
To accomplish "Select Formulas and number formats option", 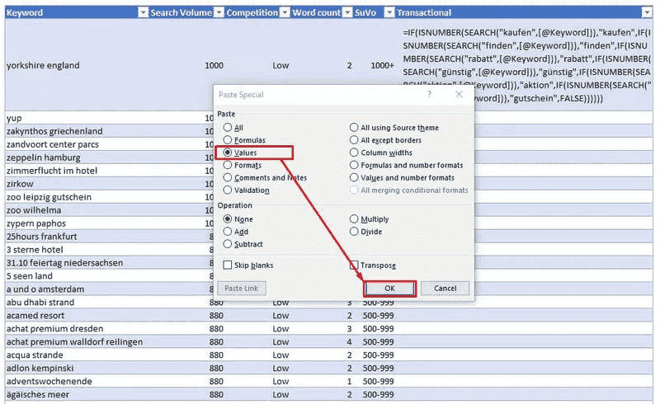I will pos(354,165).
